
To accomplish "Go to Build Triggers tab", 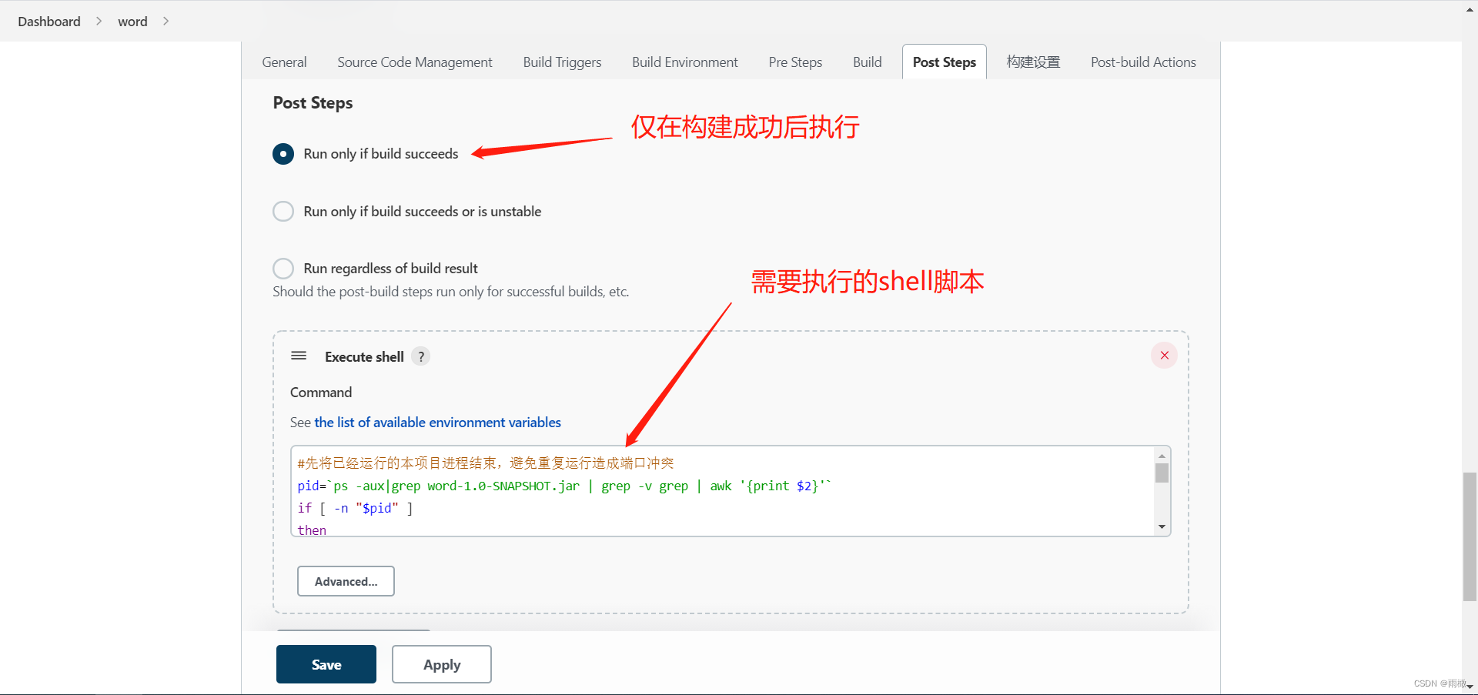I will point(562,62).
